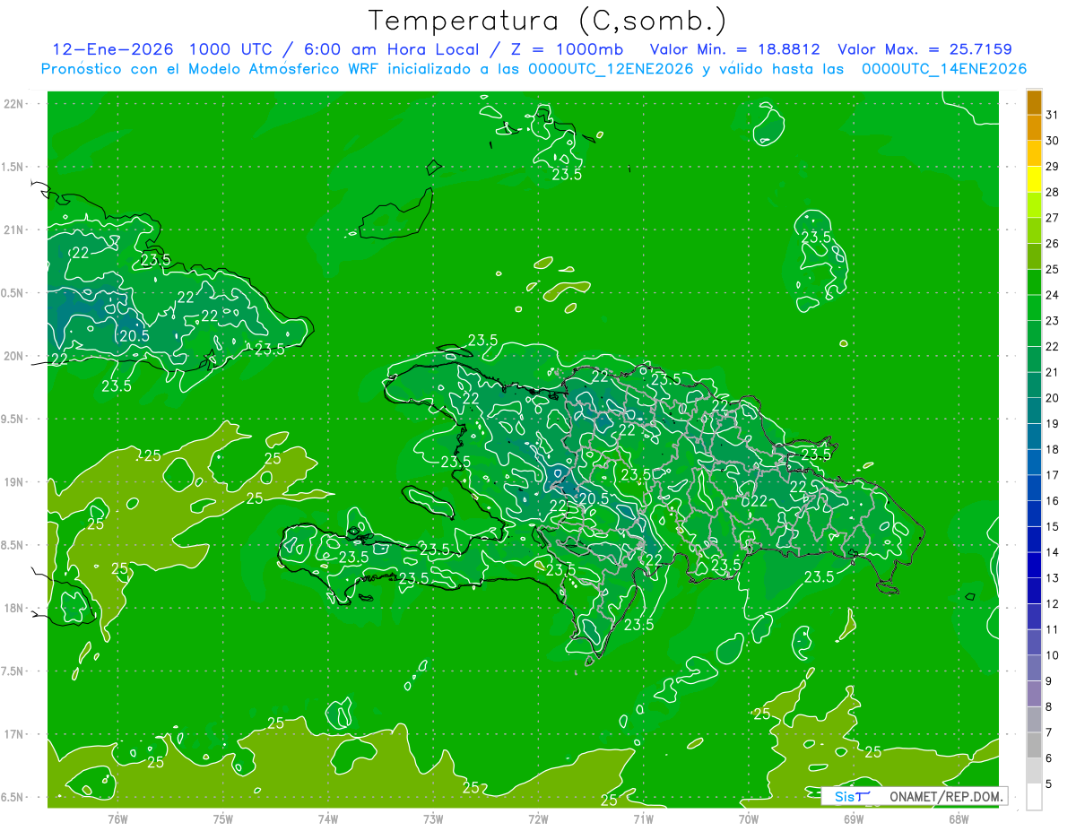Click the 'Temperatura (C,somb.)' title
This screenshot has width=1076, height=831.
click(547, 22)
